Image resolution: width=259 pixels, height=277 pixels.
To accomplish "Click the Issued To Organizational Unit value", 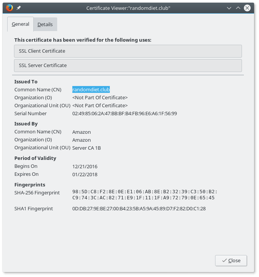I will 100,105.
